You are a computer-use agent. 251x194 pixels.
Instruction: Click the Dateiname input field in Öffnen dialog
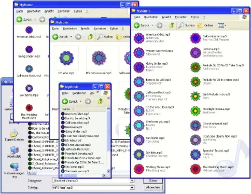click(91, 181)
